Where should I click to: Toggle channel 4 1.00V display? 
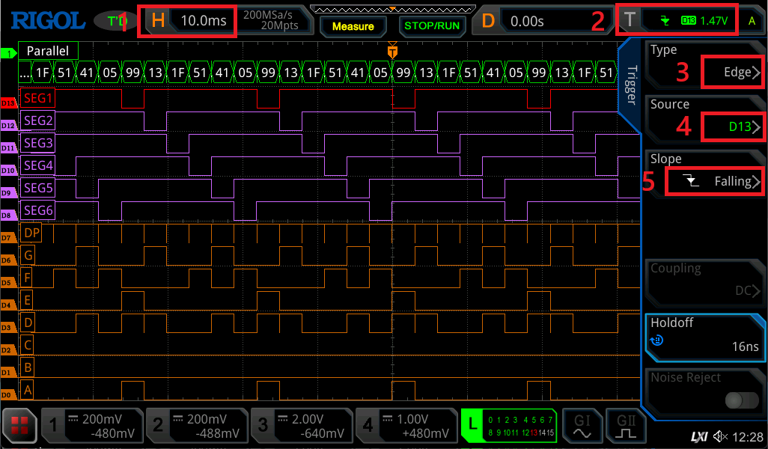(x=404, y=427)
